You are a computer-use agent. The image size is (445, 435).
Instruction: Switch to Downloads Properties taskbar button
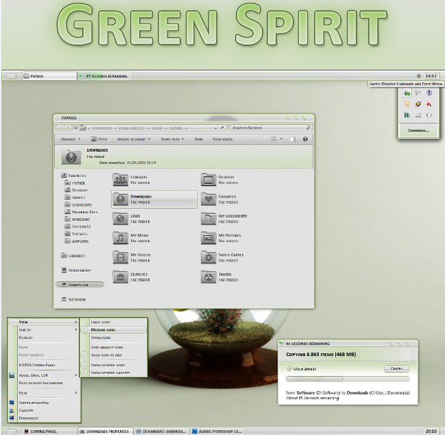point(105,432)
